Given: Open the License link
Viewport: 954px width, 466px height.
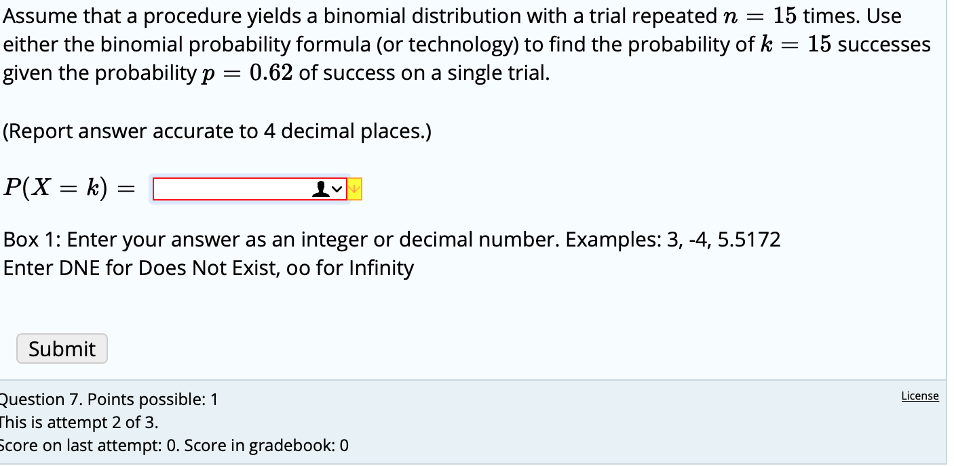Looking at the screenshot, I should (x=919, y=396).
